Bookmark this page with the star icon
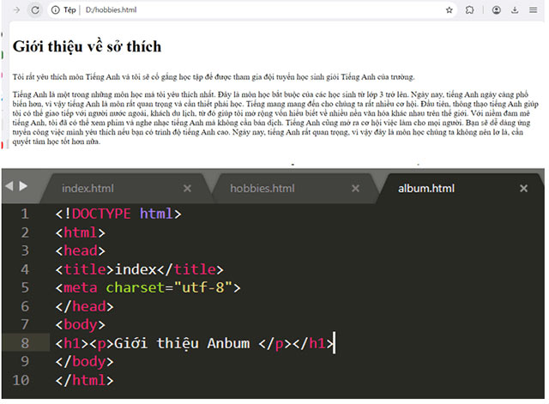The image size is (549, 404). 449,9
